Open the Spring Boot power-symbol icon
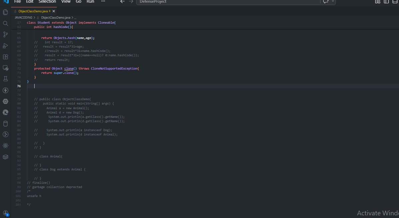This screenshot has height=218, width=399. [x=5, y=101]
